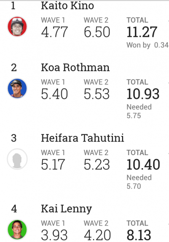Open Koa Rothman's profile photo
The image size is (169, 242).
pyautogui.click(x=17, y=89)
